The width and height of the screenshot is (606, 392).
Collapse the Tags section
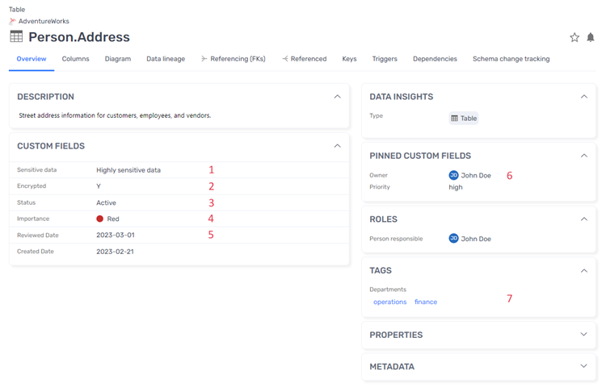pyautogui.click(x=583, y=271)
